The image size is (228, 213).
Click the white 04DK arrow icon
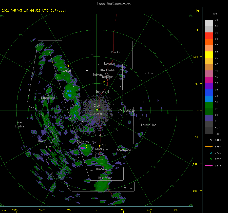(x=209, y=140)
